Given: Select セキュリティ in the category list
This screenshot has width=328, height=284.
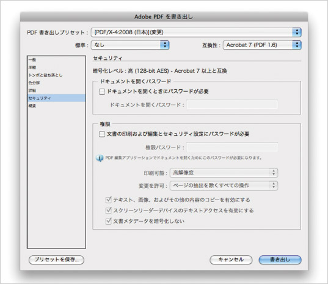Looking at the screenshot, I should coord(56,98).
